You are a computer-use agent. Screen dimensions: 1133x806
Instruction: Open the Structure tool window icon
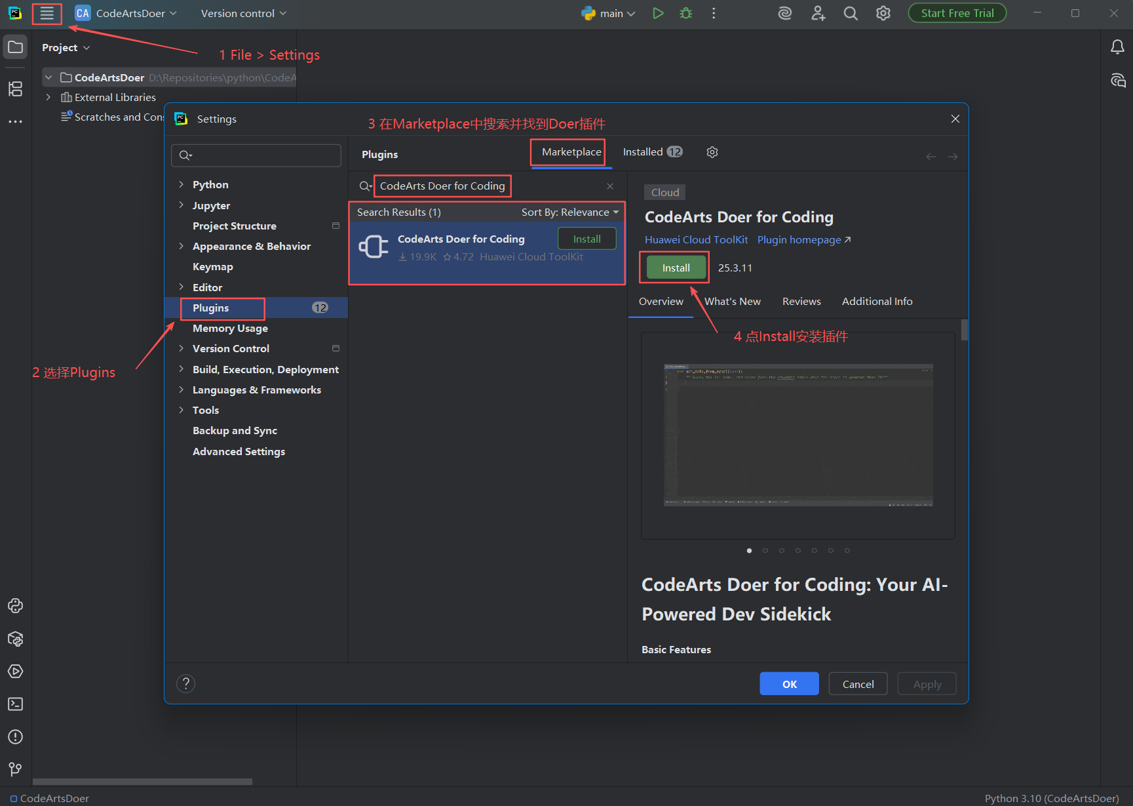tap(15, 89)
